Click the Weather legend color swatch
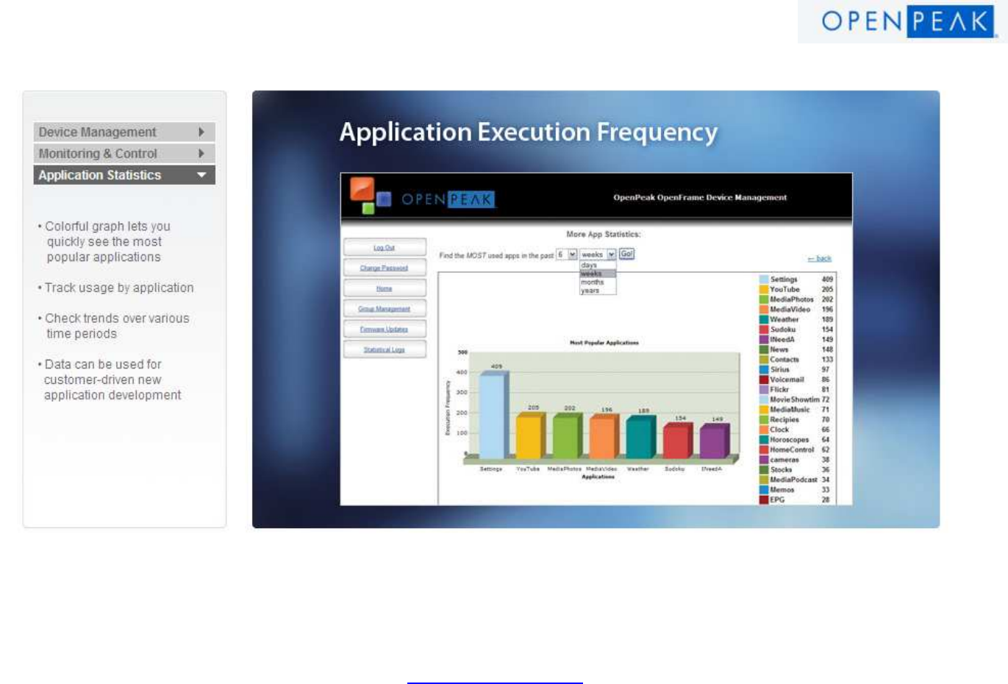Viewport: 1008px width, 684px height. pos(764,320)
